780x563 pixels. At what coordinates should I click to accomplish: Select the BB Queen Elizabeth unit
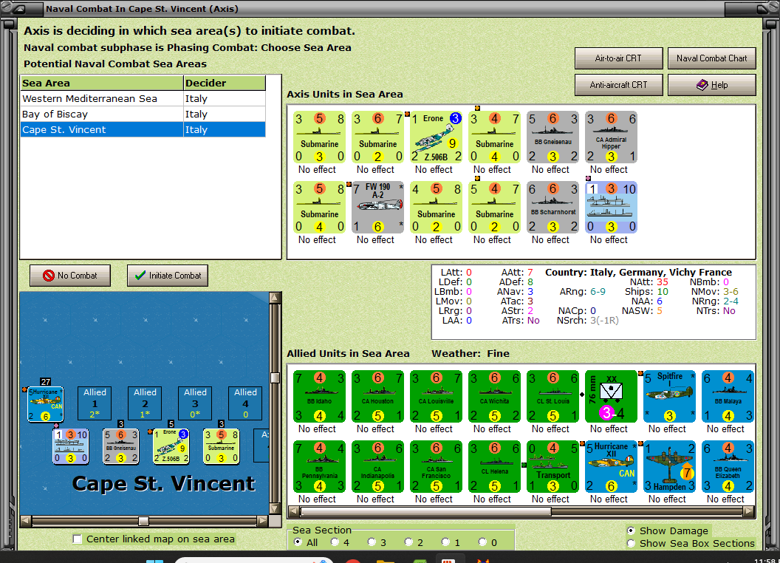[728, 466]
